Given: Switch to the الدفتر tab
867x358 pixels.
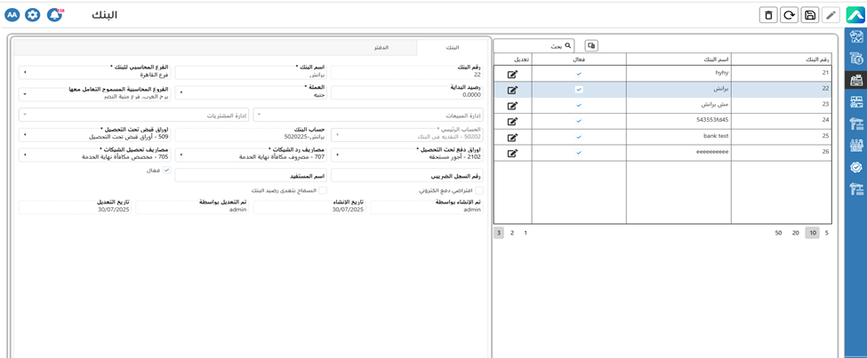Looking at the screenshot, I should click(381, 47).
